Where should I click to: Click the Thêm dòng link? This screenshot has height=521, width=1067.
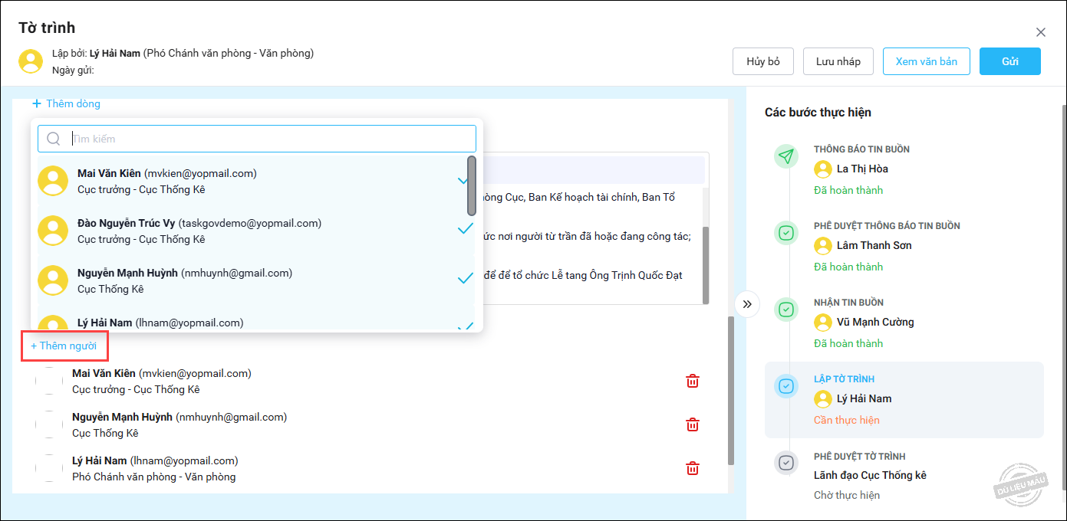tap(67, 103)
